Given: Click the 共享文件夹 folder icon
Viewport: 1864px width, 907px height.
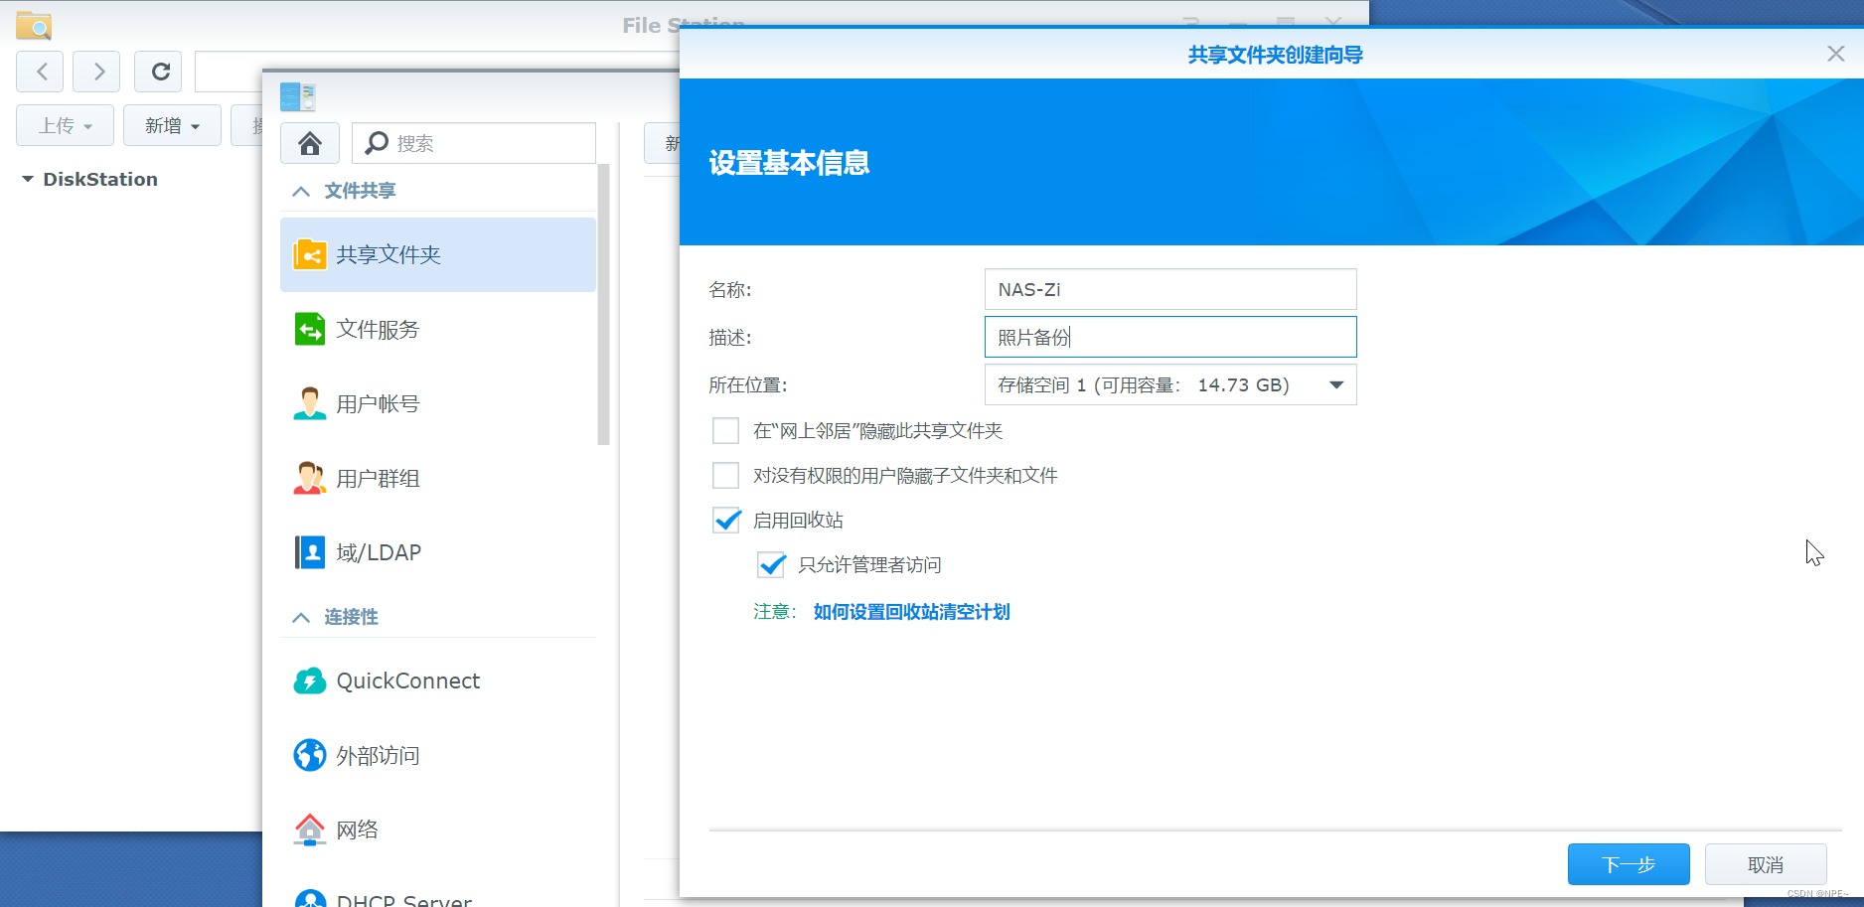Looking at the screenshot, I should click(310, 255).
